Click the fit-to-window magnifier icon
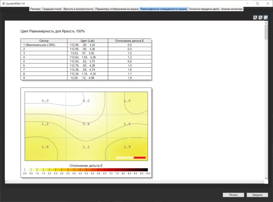The height and width of the screenshot is (202, 273). (x=266, y=18)
